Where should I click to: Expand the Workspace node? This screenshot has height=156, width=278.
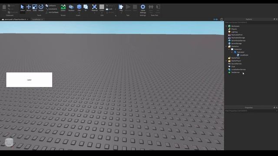click(226, 26)
